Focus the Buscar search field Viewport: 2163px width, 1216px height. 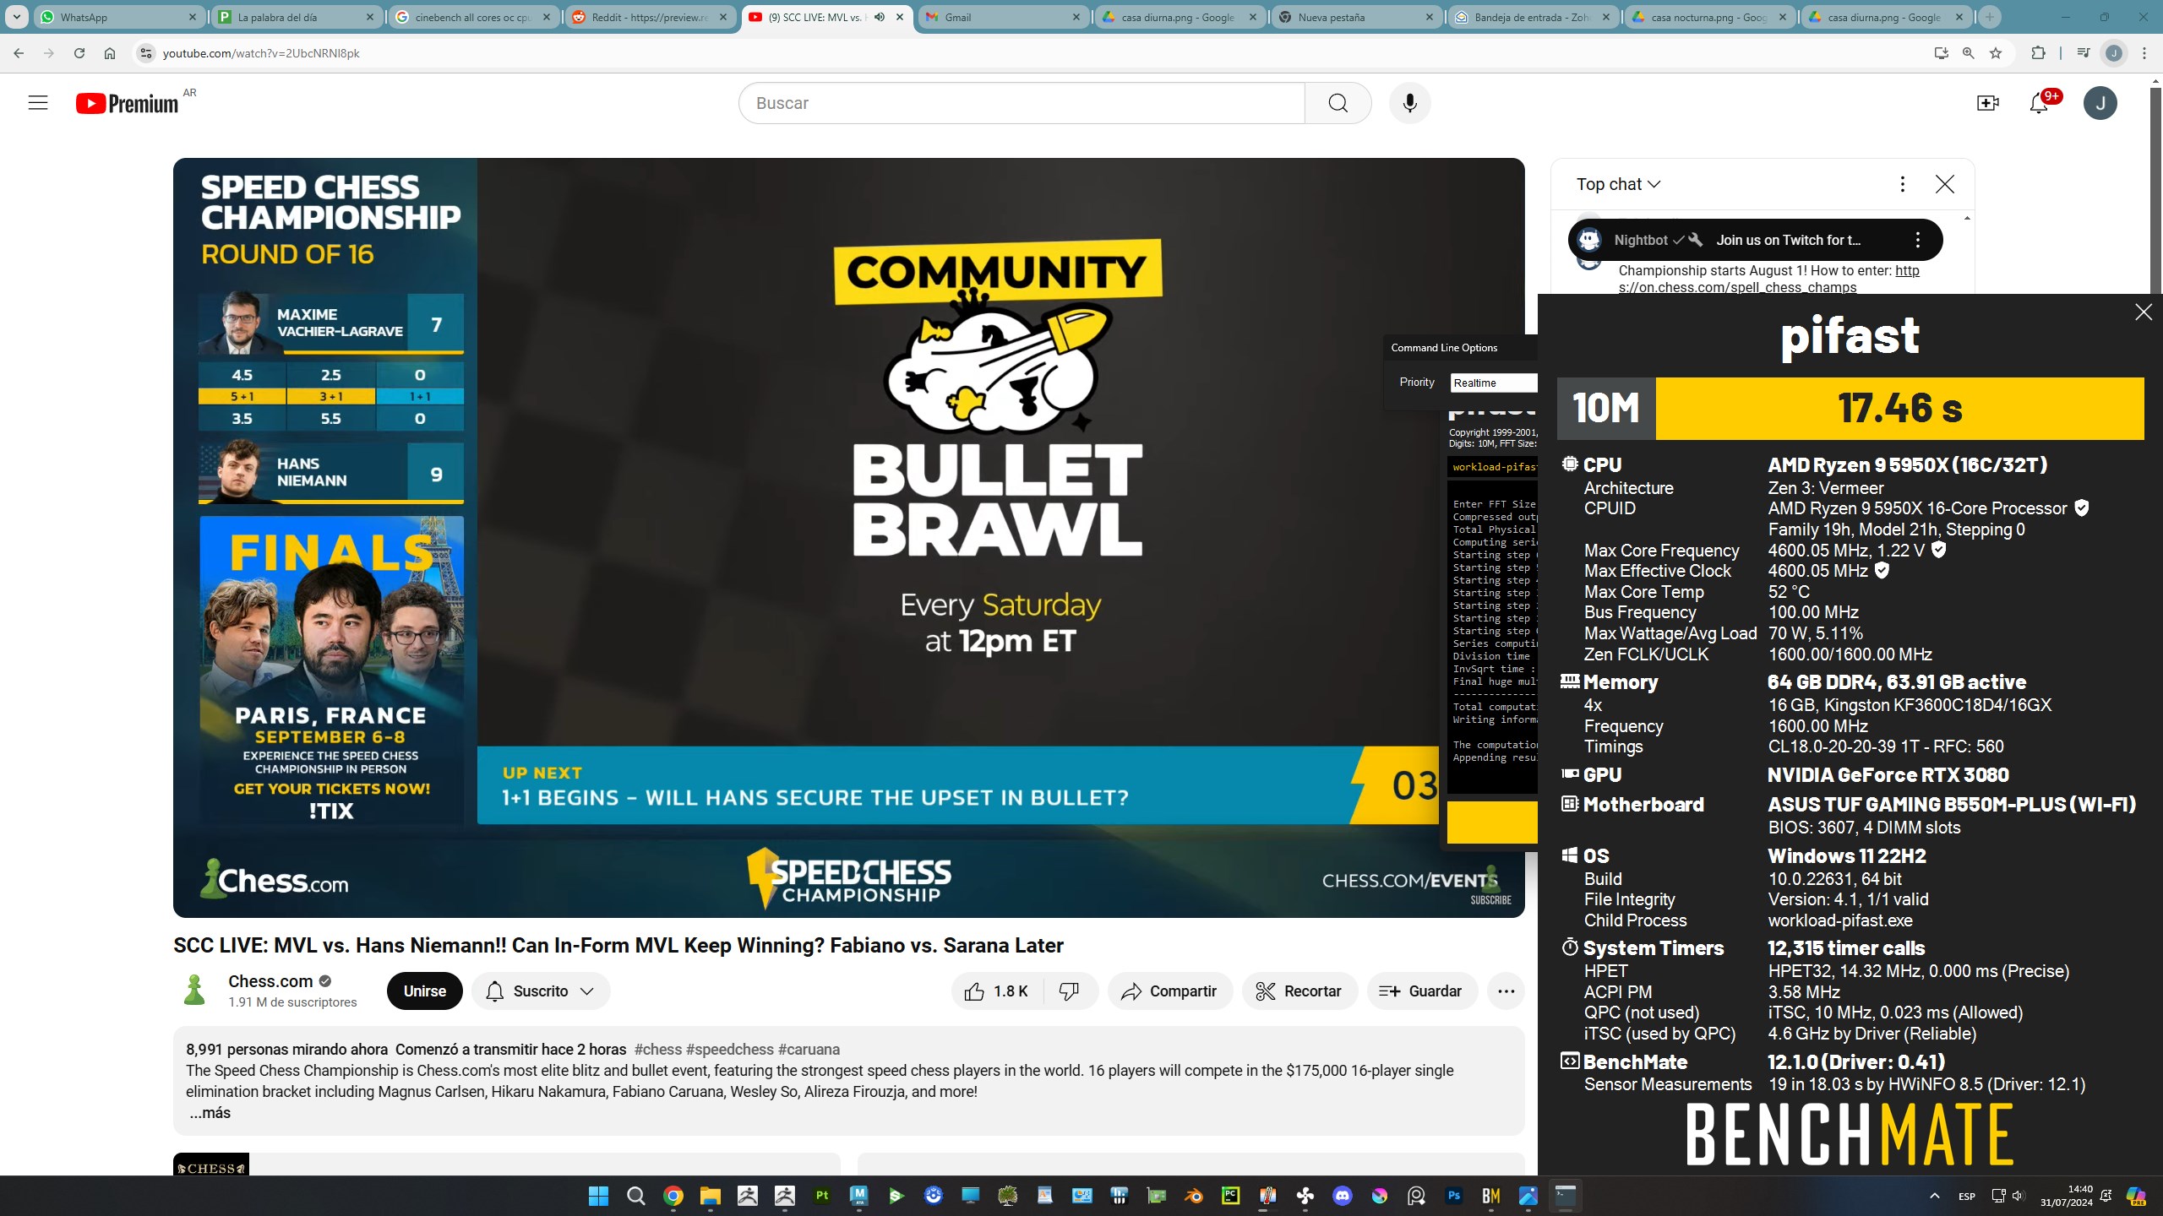pyautogui.click(x=1022, y=103)
